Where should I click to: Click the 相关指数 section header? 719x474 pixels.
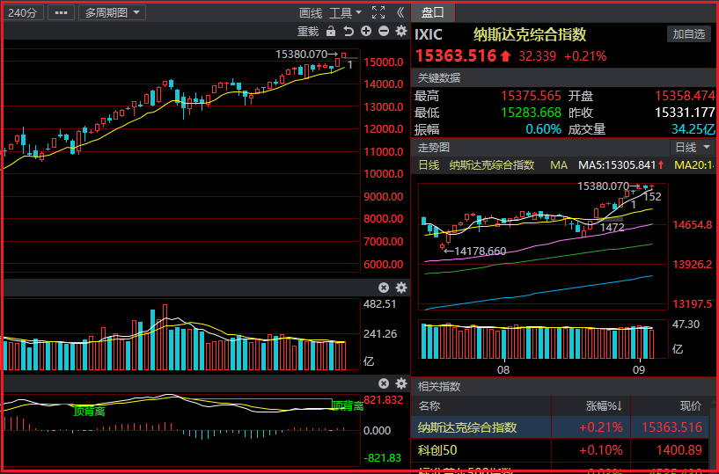tap(439, 386)
